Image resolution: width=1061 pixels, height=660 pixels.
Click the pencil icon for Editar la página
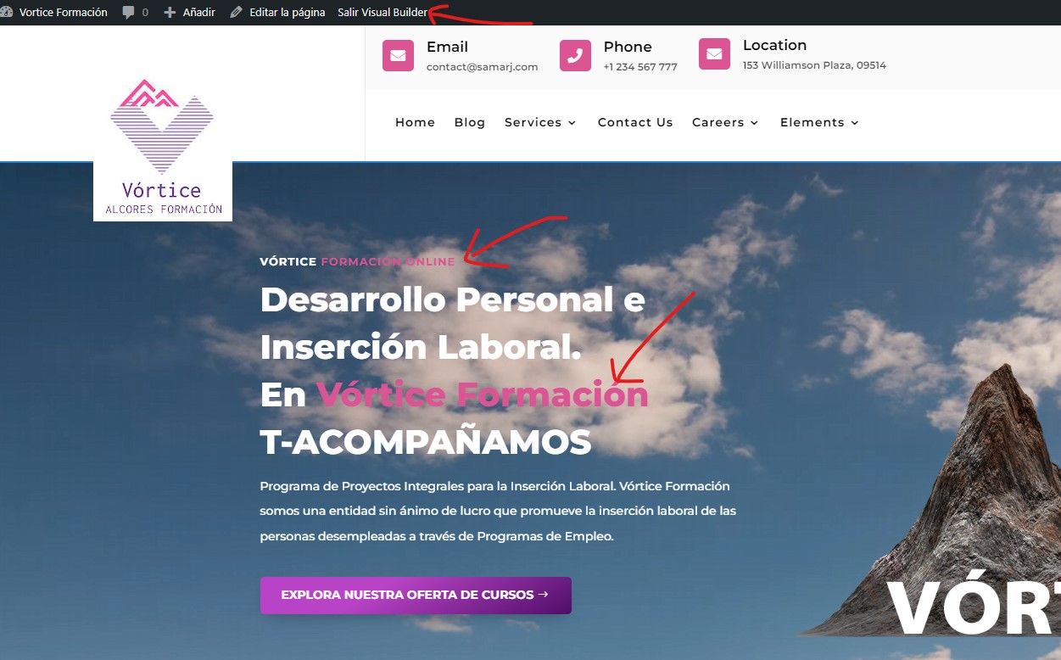[236, 13]
